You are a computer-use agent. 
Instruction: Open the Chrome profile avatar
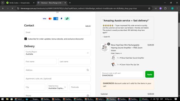click(172, 8)
